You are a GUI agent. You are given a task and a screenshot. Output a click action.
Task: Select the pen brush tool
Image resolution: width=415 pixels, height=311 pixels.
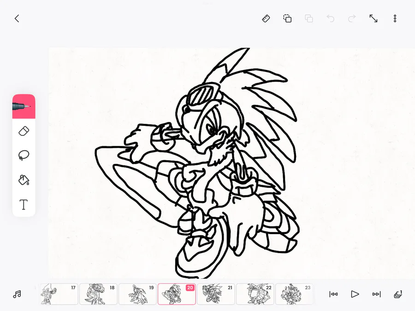click(x=24, y=106)
